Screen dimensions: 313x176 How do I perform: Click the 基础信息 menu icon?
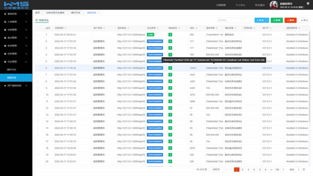[5, 14]
